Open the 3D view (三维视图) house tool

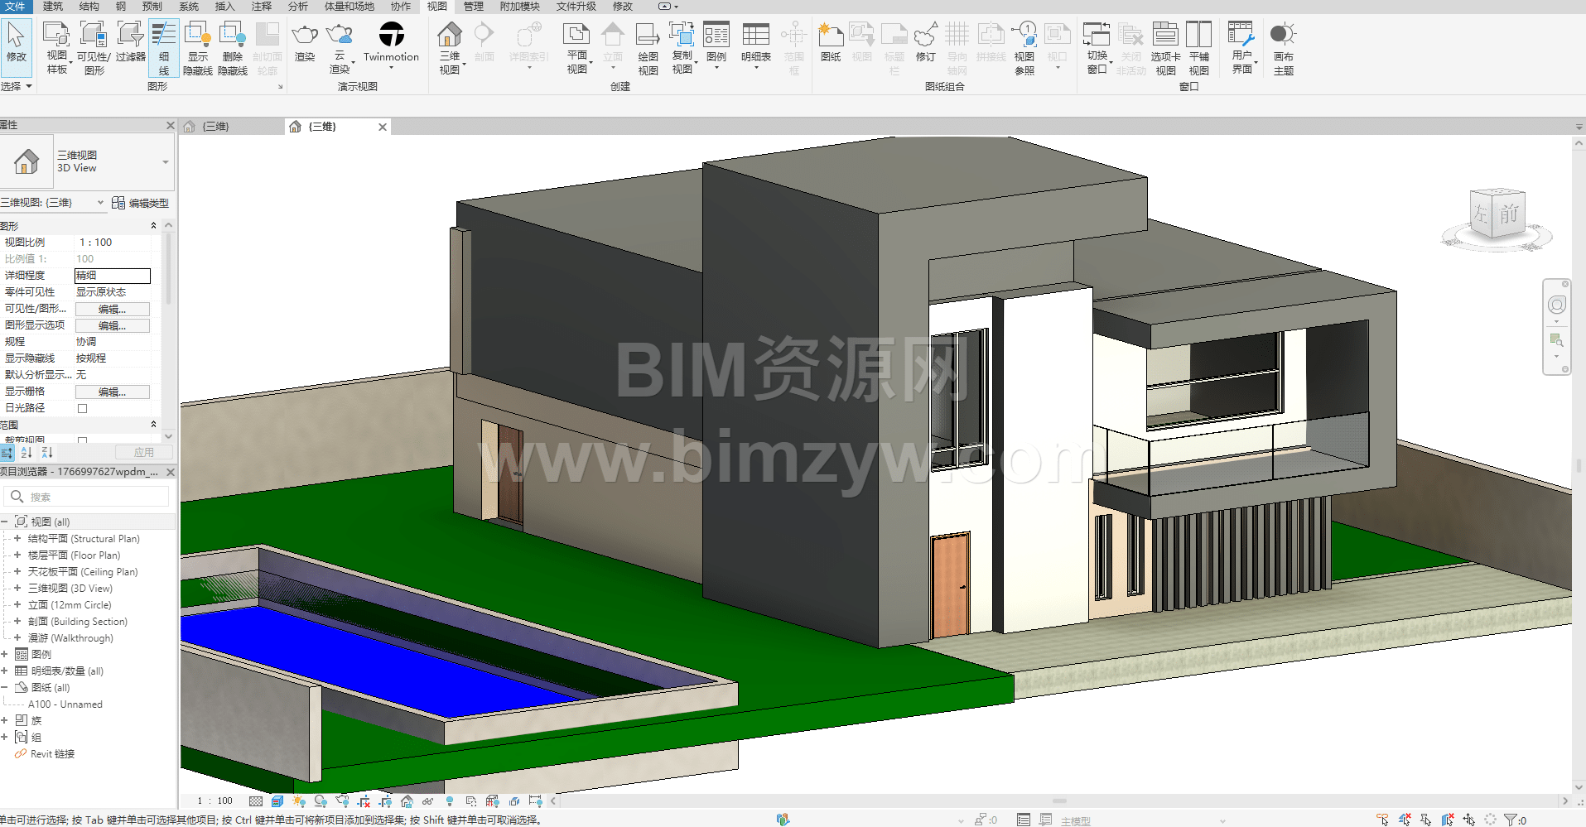[449, 36]
